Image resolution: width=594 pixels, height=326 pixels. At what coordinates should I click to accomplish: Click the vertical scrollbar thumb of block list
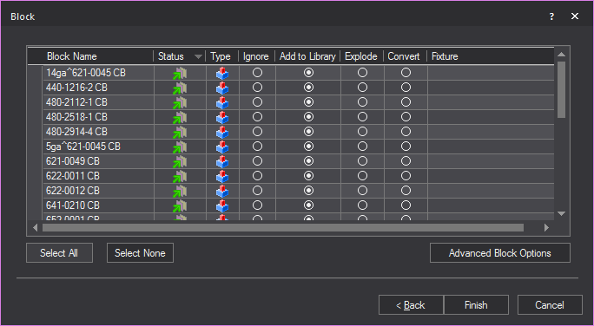pyautogui.click(x=561, y=89)
